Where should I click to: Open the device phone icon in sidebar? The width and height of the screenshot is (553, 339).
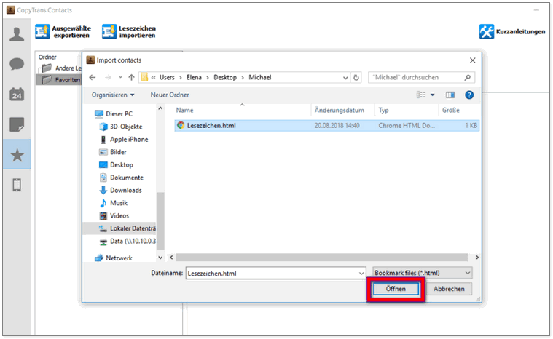[17, 185]
